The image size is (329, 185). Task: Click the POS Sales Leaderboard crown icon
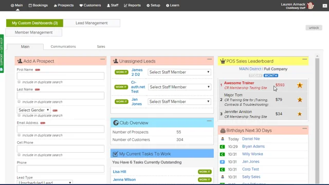[223, 61]
